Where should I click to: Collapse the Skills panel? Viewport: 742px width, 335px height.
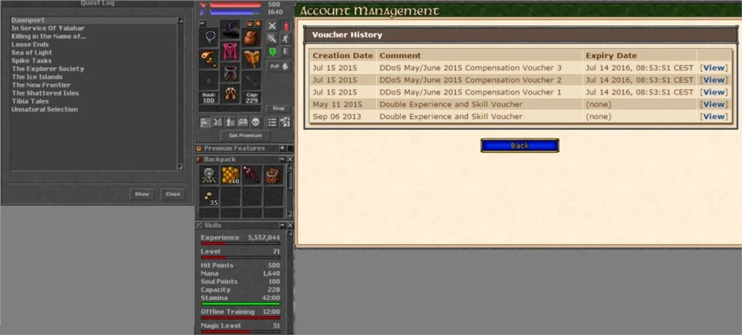pyautogui.click(x=282, y=225)
